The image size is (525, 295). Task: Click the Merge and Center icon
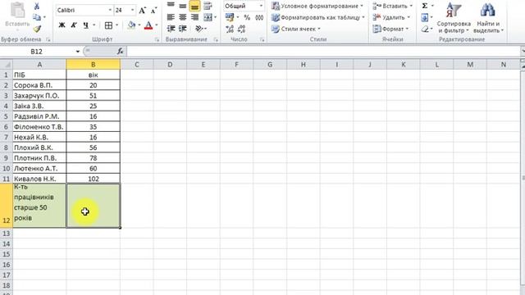click(x=208, y=17)
